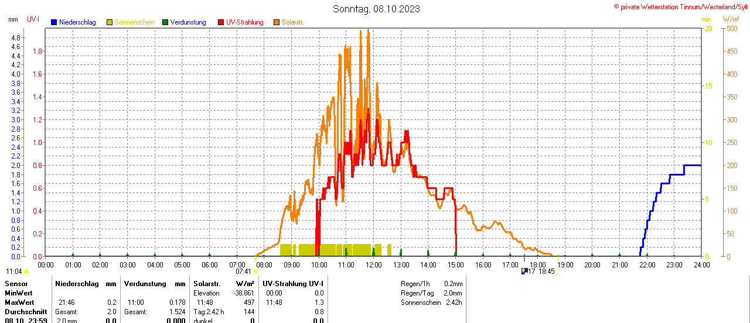This screenshot has height=323, width=750.
Task: Click the 500 value on the W/m² axis
Action: click(732, 29)
